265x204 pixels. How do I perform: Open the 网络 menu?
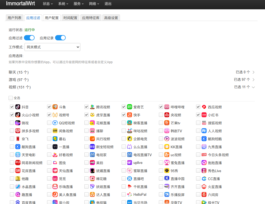pos(94,4)
